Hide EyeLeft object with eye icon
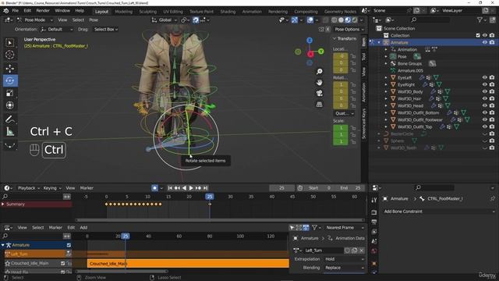Viewport: 499px width, 281px height. pyautogui.click(x=485, y=77)
